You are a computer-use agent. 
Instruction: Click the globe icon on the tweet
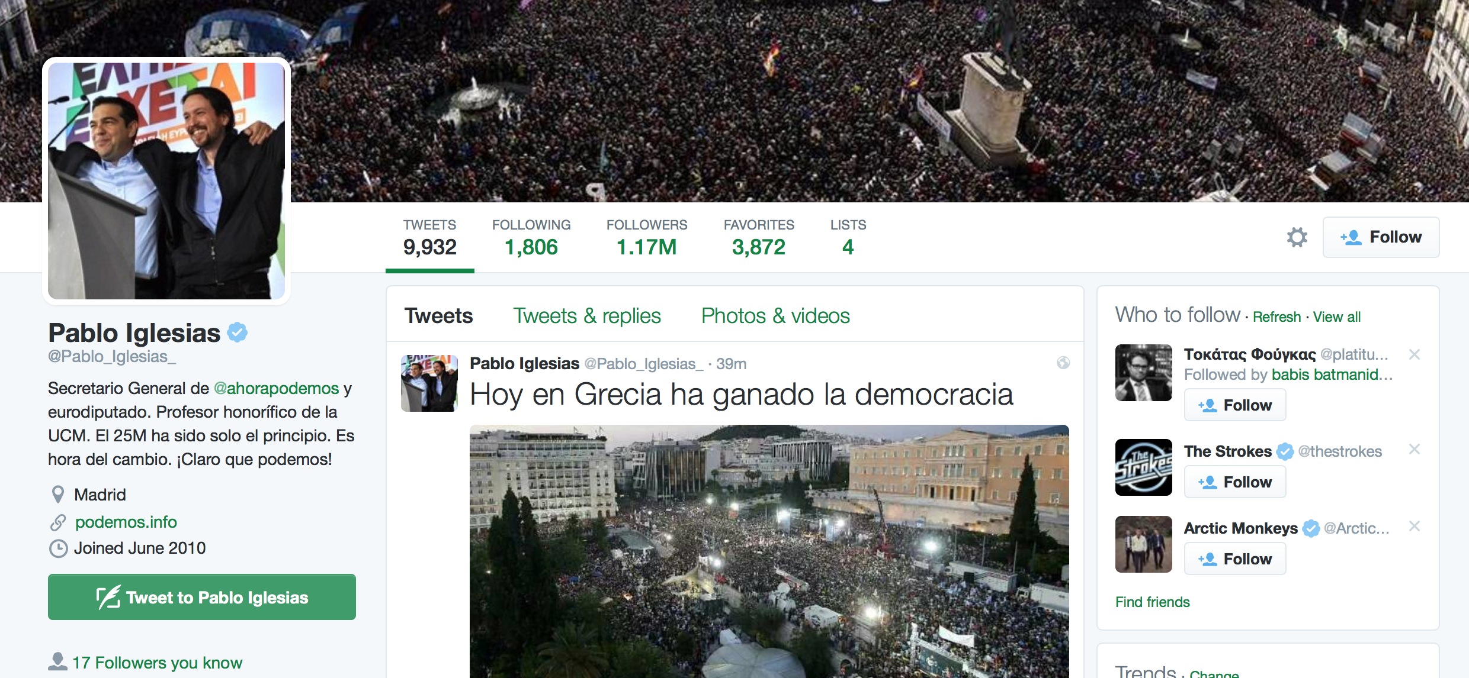pyautogui.click(x=1063, y=363)
